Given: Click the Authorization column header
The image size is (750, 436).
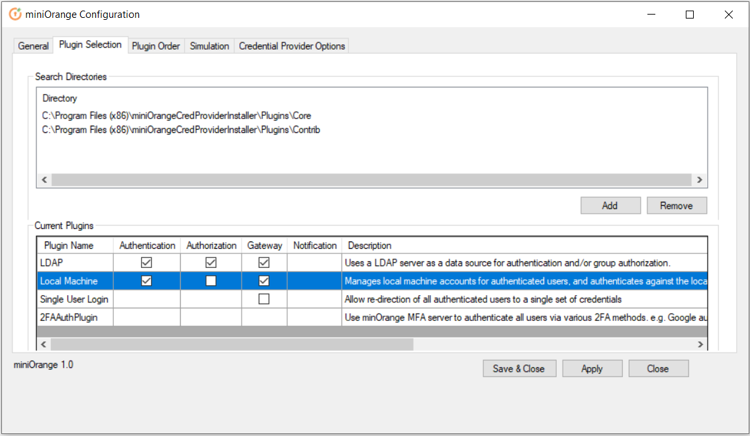Looking at the screenshot, I should click(x=211, y=245).
